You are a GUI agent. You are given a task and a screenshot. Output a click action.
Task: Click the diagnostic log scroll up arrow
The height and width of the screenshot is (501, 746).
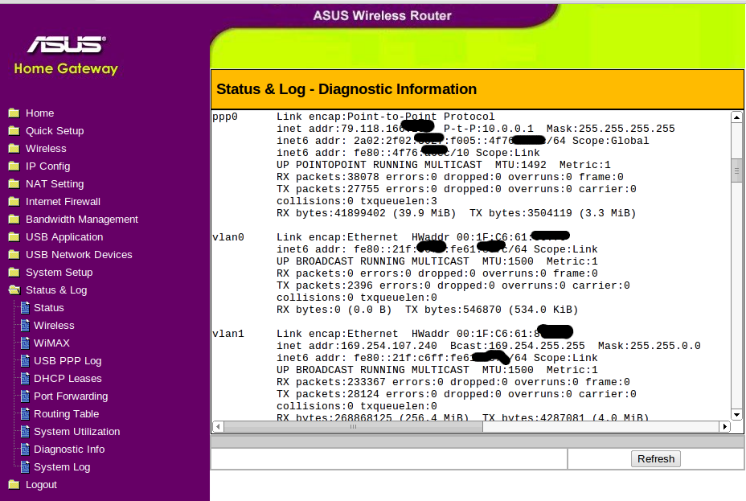(x=736, y=117)
